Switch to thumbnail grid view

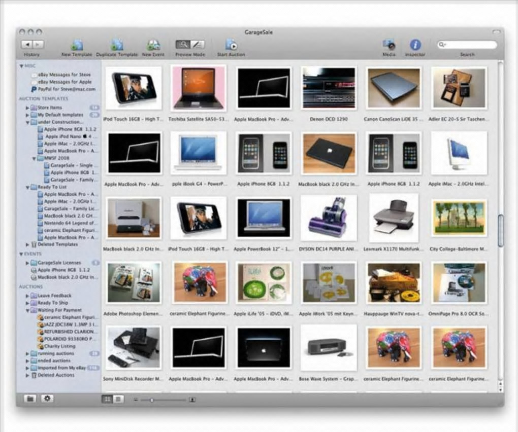tap(107, 400)
